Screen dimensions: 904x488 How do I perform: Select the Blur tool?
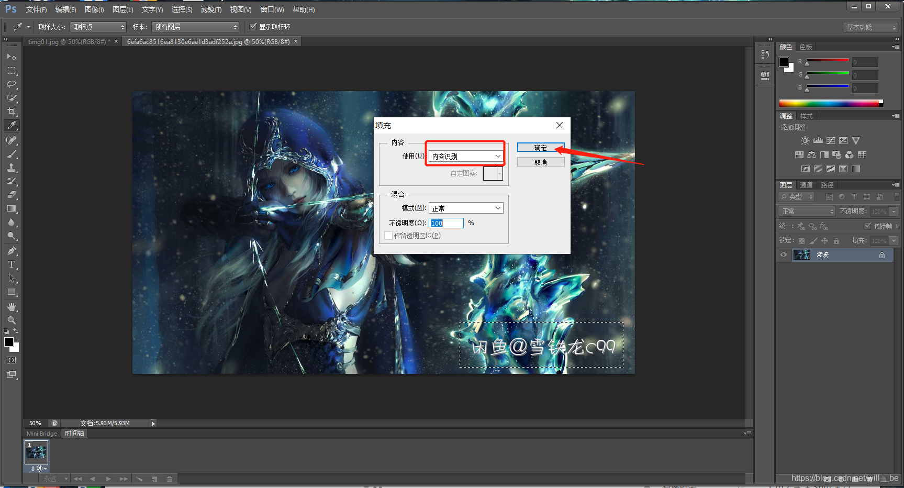12,222
